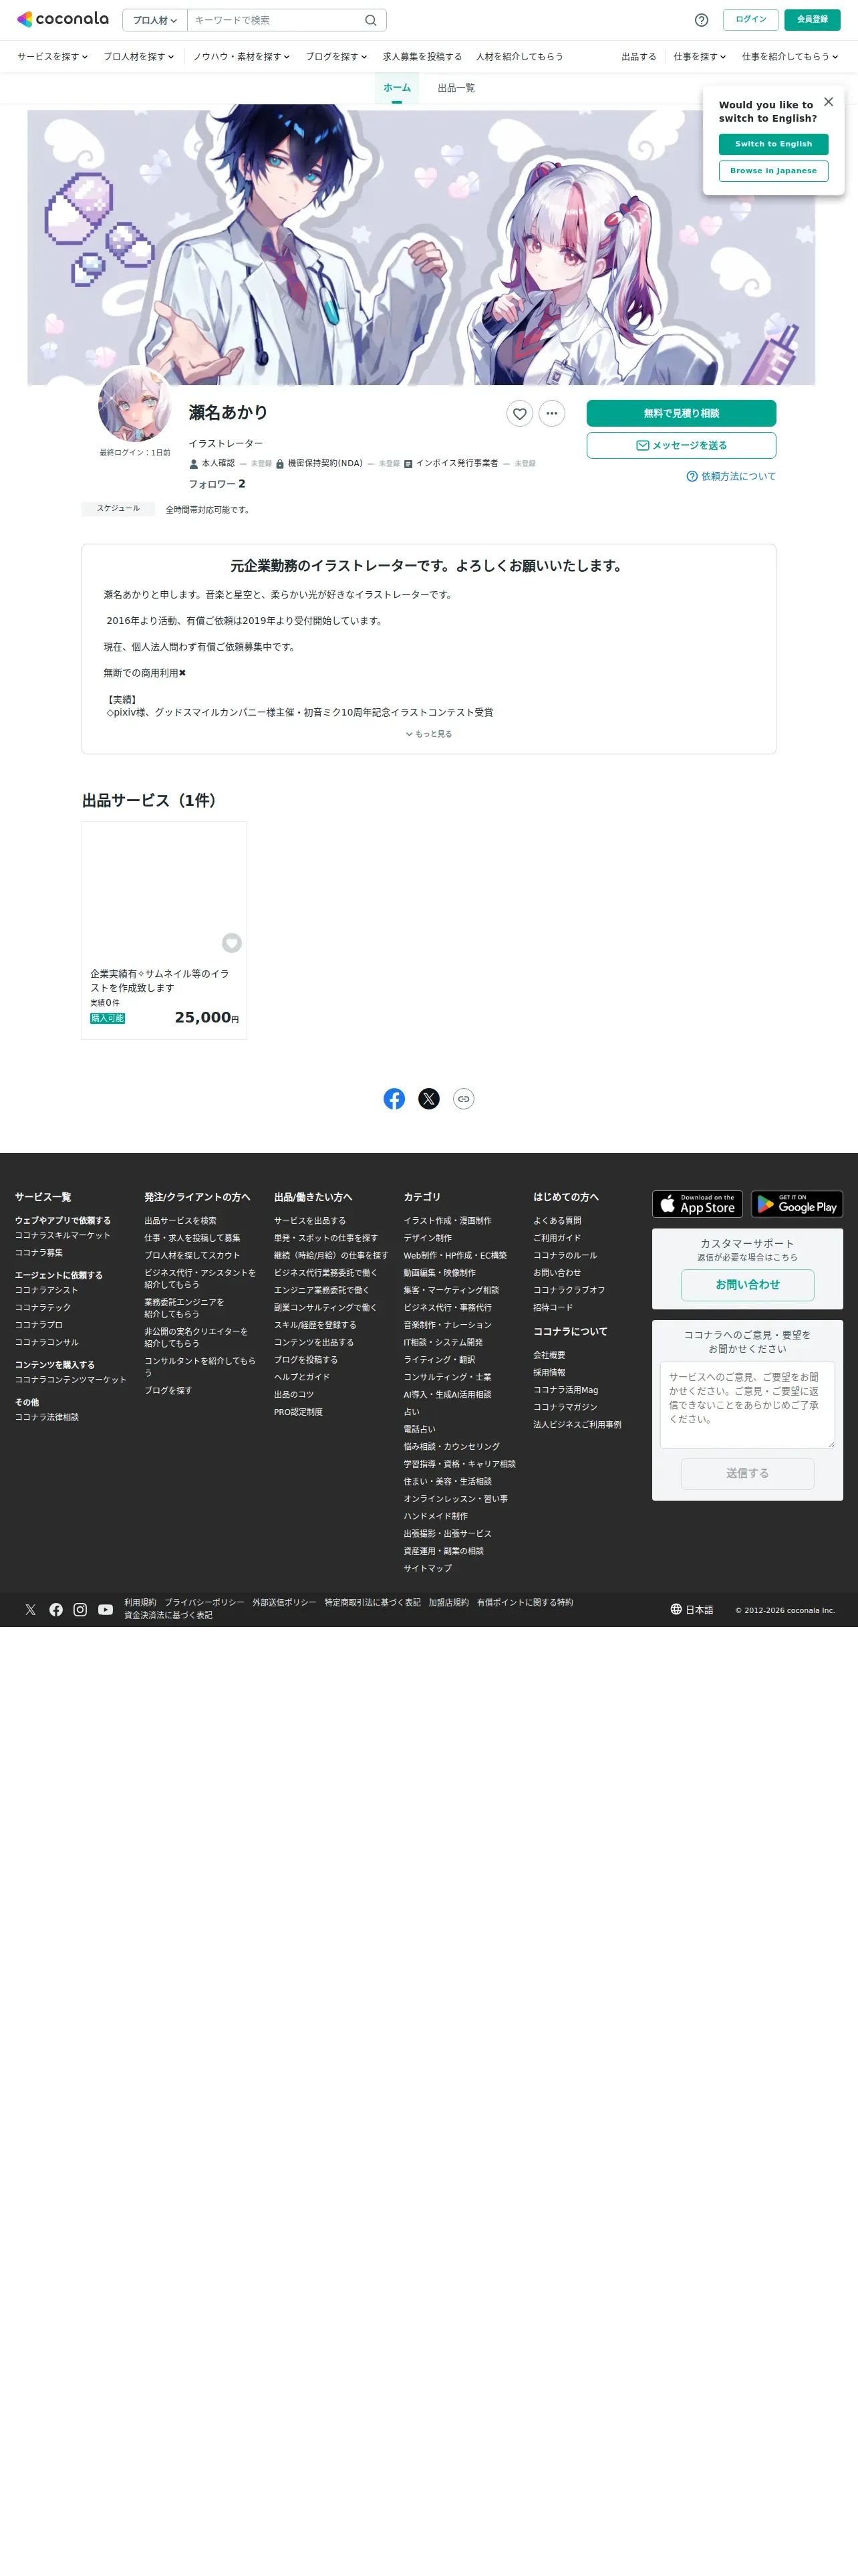The width and height of the screenshot is (858, 2576).
Task: Open the help question mark icon
Action: [701, 20]
